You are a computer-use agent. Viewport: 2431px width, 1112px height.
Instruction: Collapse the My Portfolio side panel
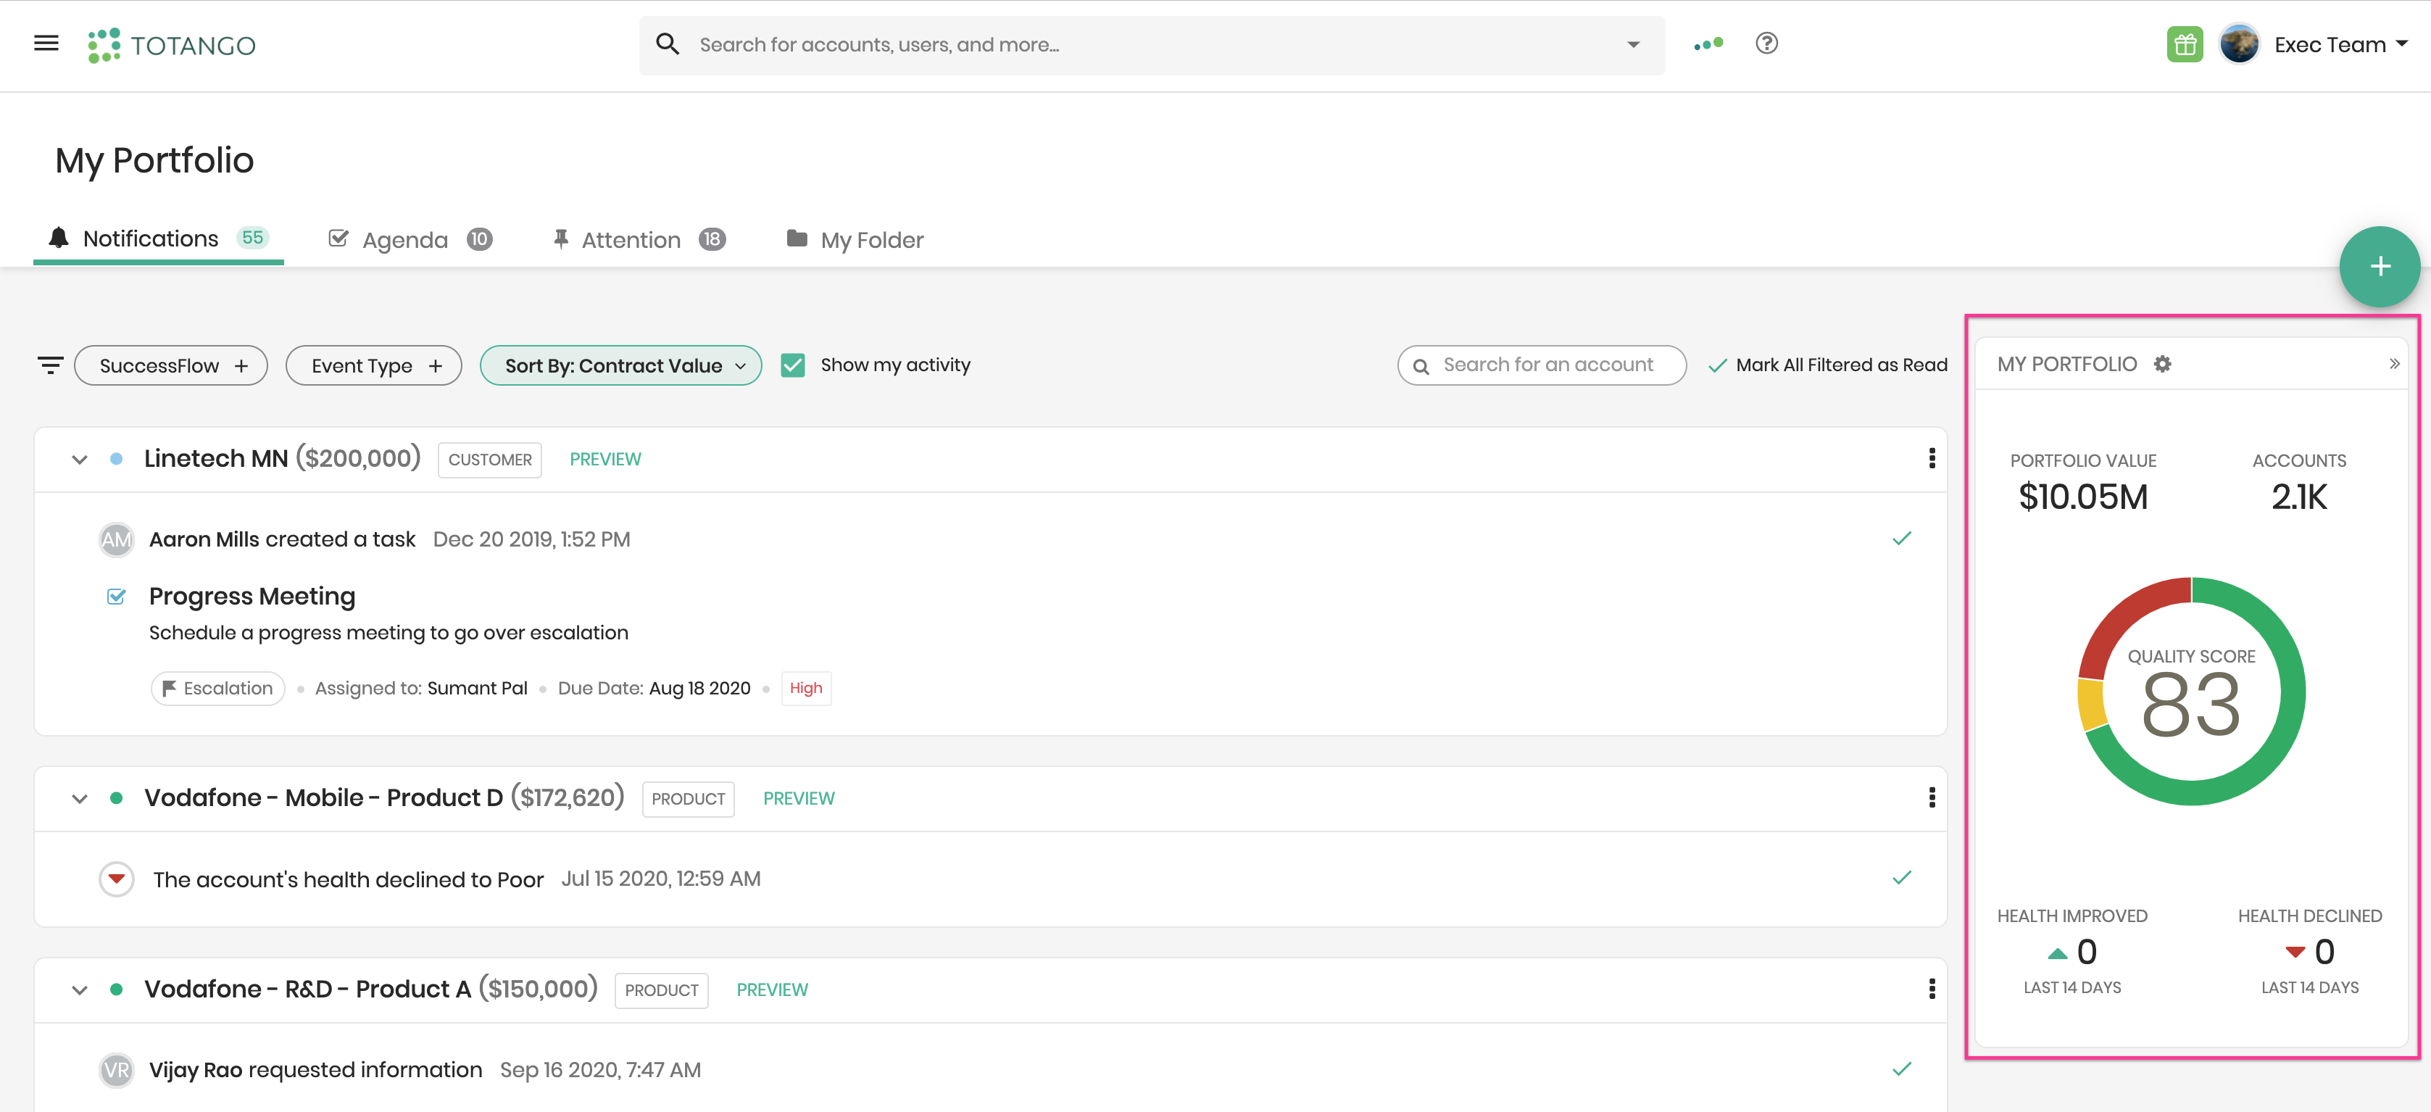(2394, 365)
